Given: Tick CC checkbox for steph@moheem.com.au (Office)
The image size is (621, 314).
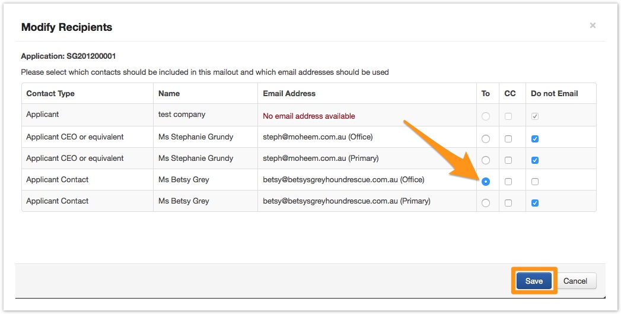Looking at the screenshot, I should coord(508,139).
